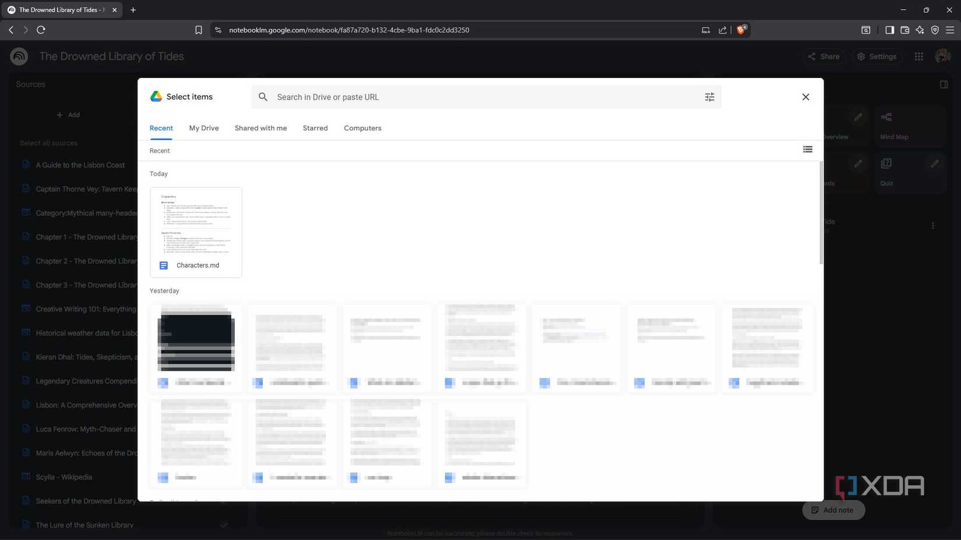Open the Brave Shields panel
The width and height of the screenshot is (961, 540).
click(741, 30)
